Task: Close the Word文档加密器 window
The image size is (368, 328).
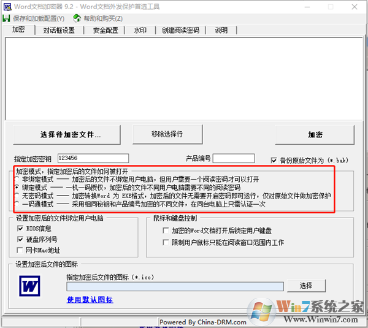Action: (355, 7)
